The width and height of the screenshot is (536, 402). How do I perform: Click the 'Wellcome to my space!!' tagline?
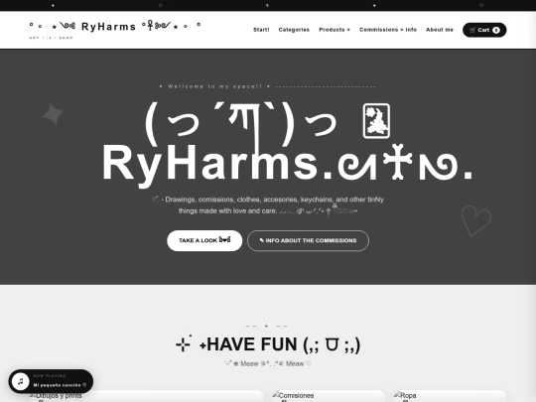point(215,86)
